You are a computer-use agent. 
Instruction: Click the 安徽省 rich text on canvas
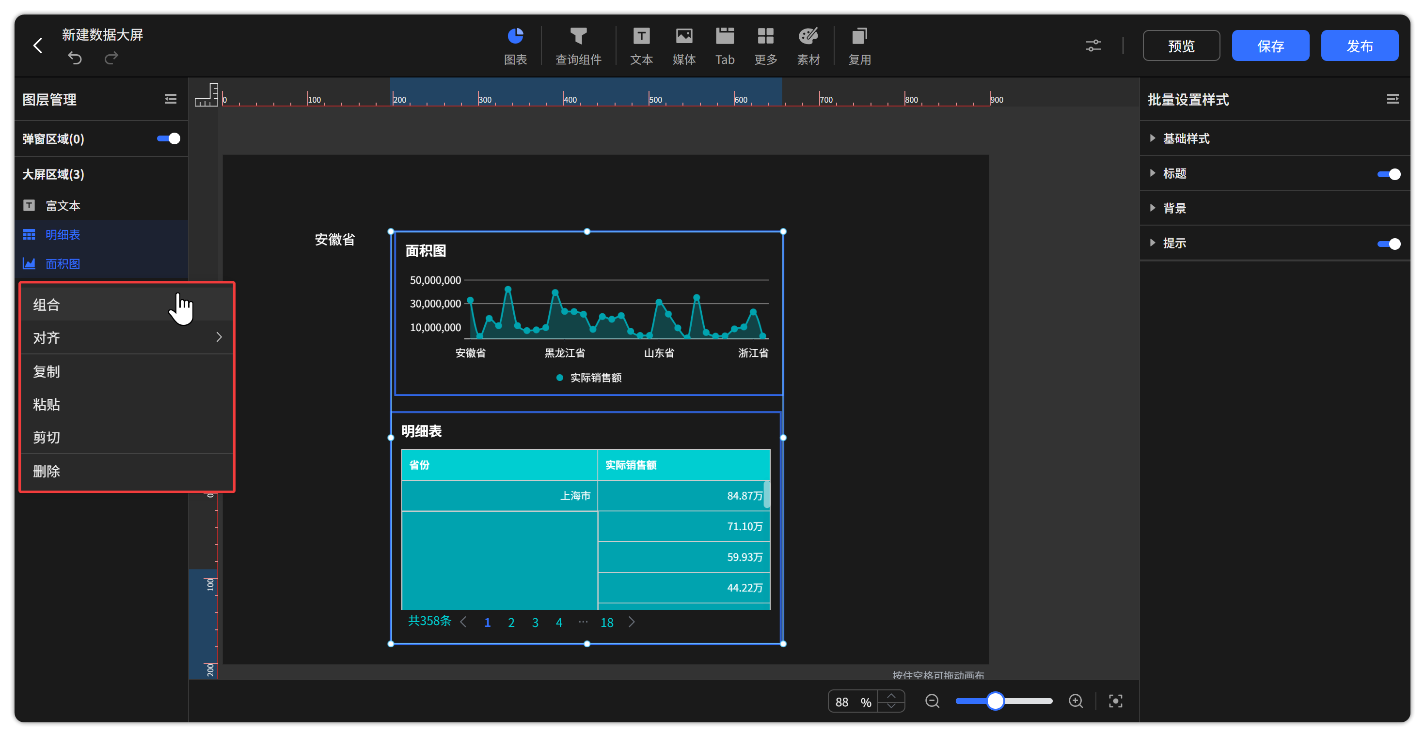coord(334,239)
